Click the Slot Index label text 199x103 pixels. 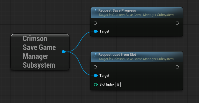[107, 84]
